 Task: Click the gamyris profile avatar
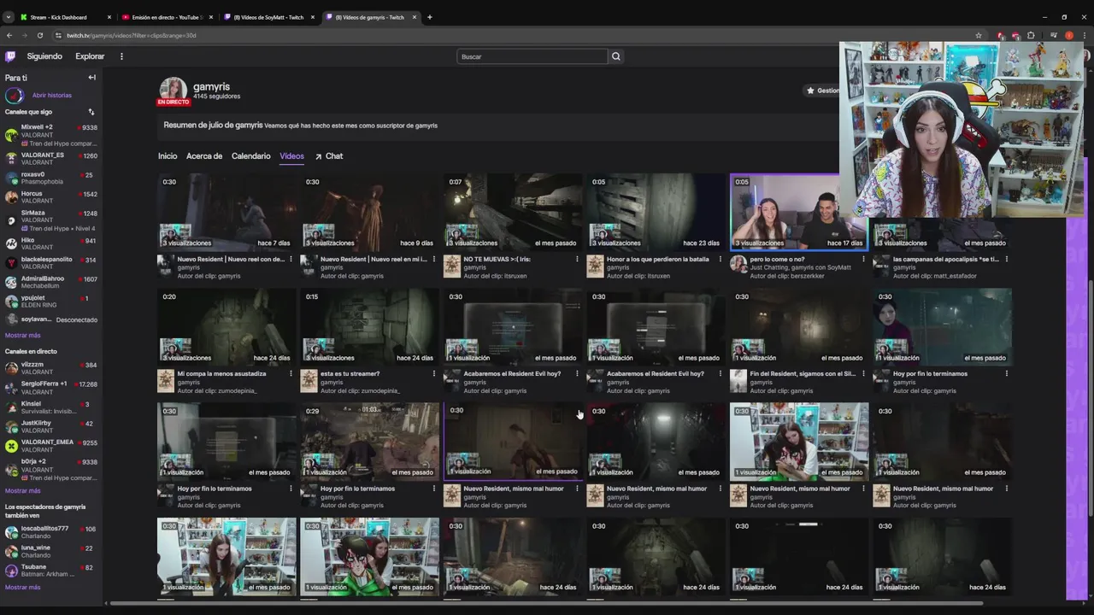coord(173,91)
